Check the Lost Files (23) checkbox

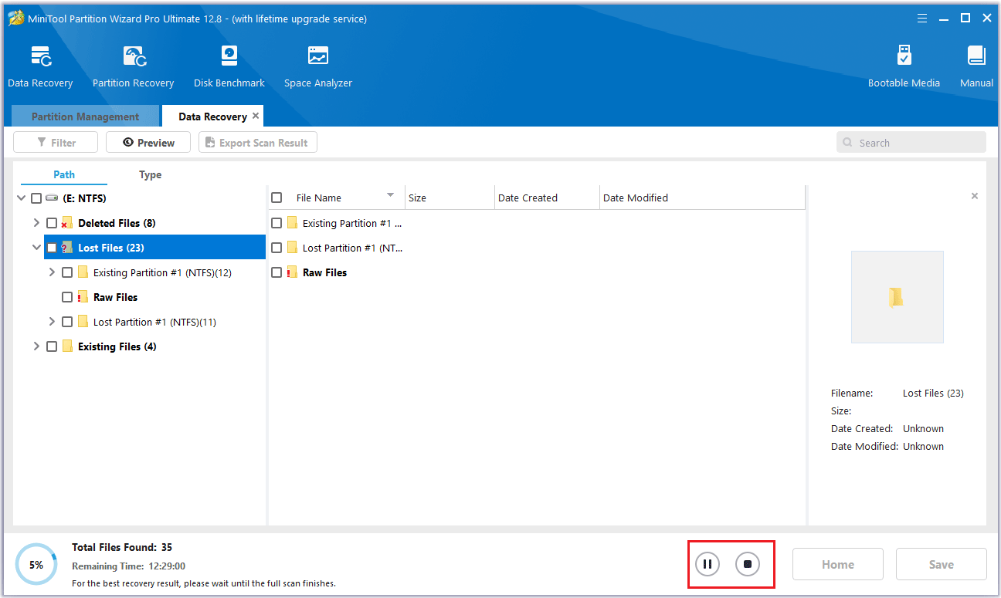(x=52, y=248)
